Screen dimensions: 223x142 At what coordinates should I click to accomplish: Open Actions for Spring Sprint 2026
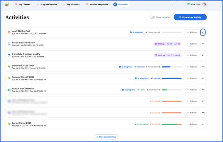[191, 124]
